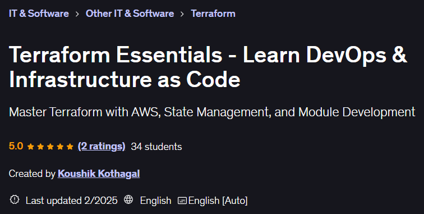Click the globe language icon
424x214 pixels.
tap(128, 200)
